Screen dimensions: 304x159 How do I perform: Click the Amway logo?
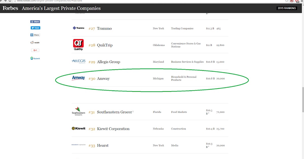click(x=79, y=78)
